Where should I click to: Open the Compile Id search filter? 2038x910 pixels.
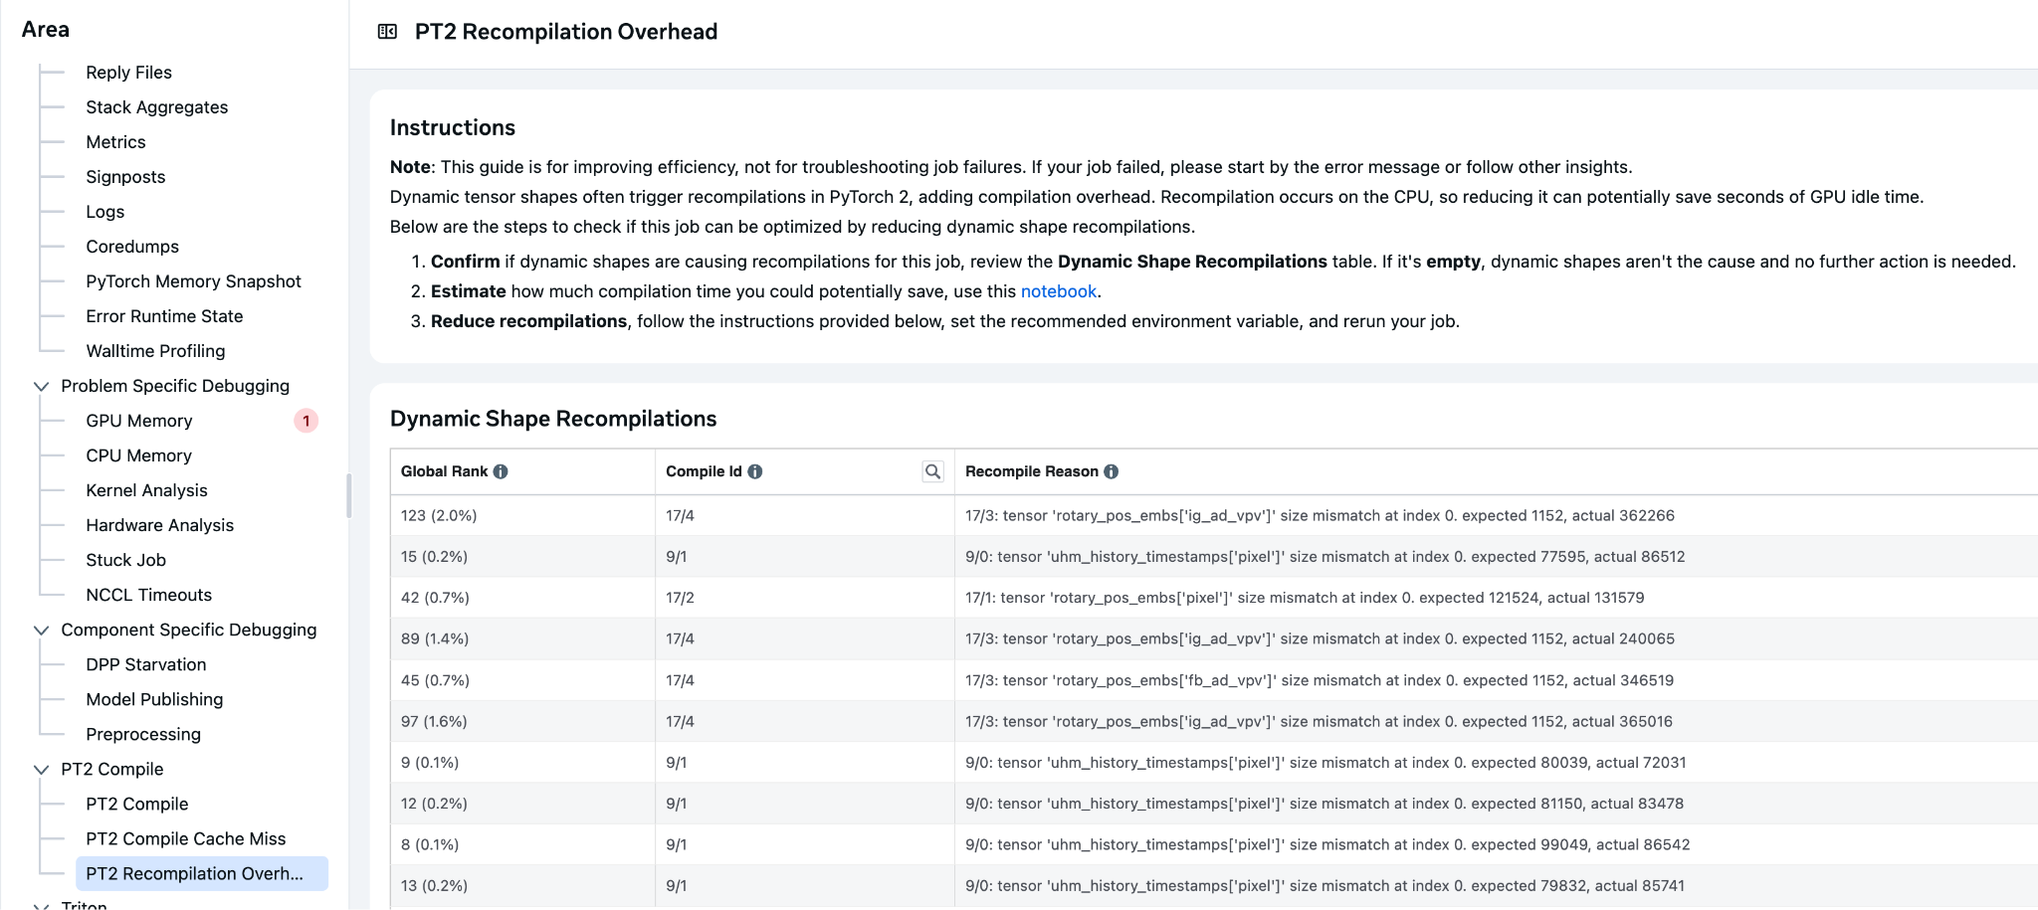pyautogui.click(x=932, y=471)
